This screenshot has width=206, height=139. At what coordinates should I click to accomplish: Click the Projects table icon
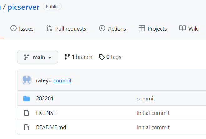pyautogui.click(x=142, y=28)
